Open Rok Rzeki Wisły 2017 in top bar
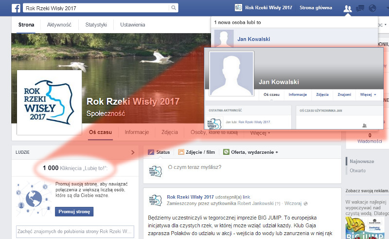The image size is (389, 239). (268, 8)
